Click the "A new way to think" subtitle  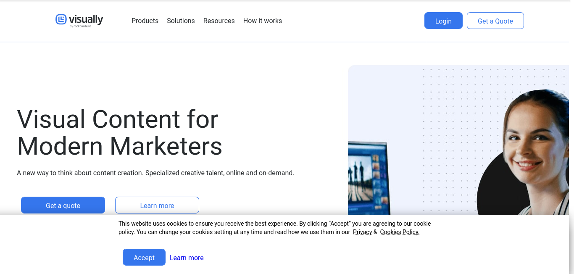point(155,173)
